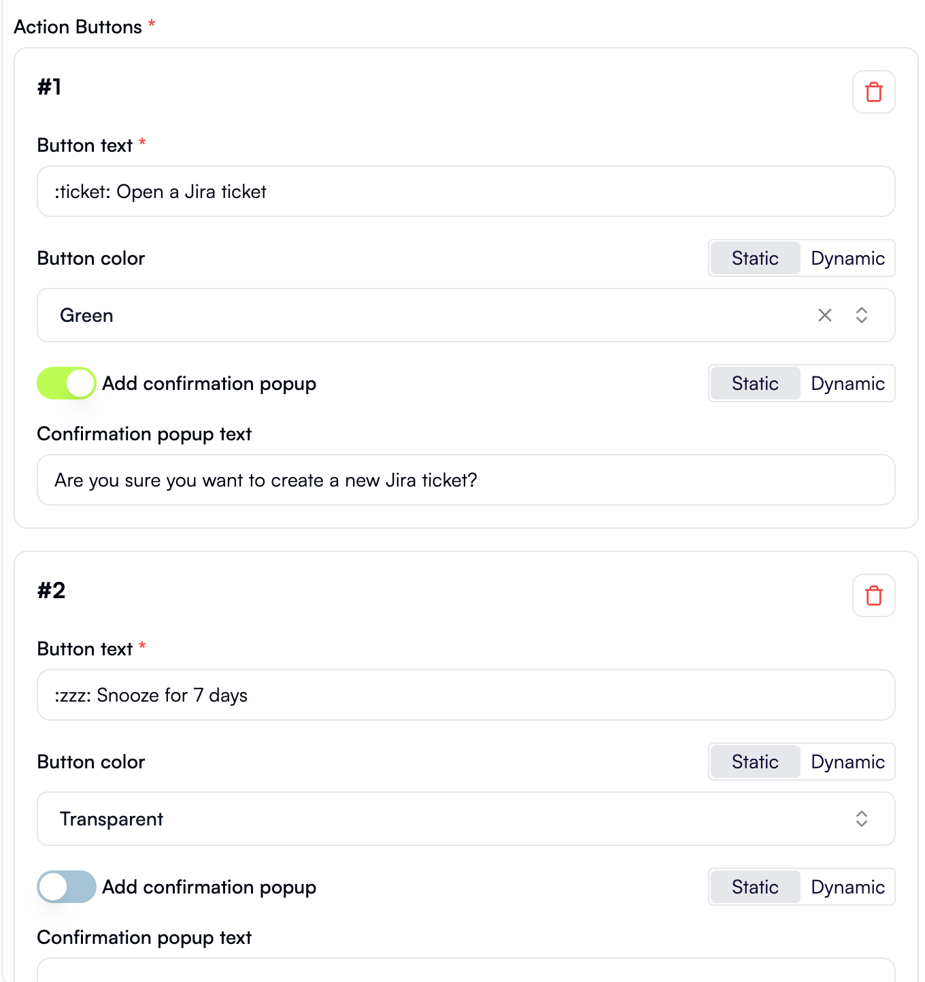Viewport: 925px width, 982px height.
Task: Delete action button #1 using trash icon
Action: coord(873,92)
